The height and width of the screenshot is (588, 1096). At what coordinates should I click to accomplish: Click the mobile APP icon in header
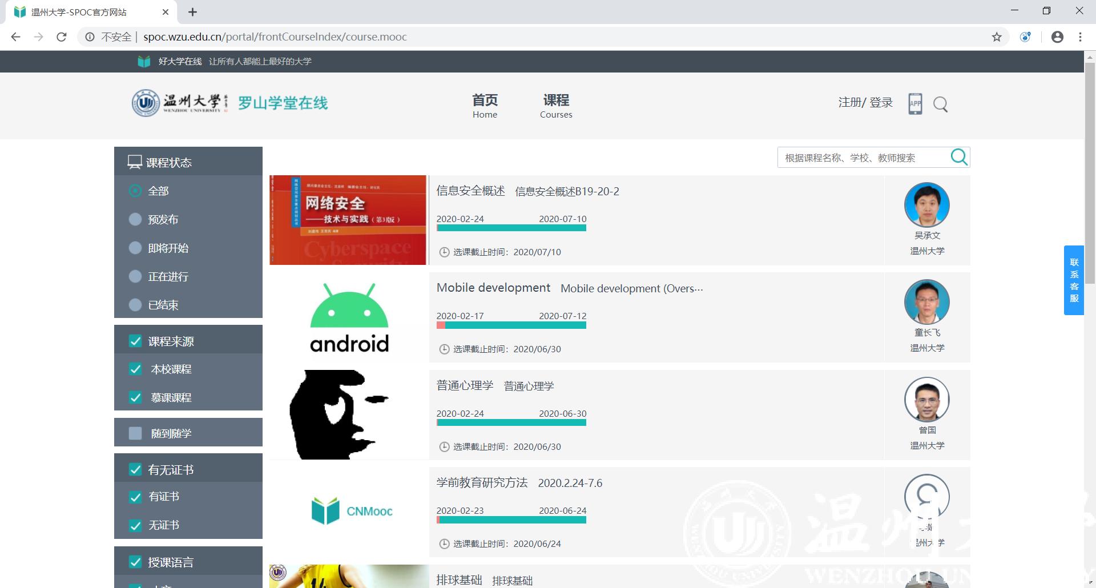coord(915,104)
